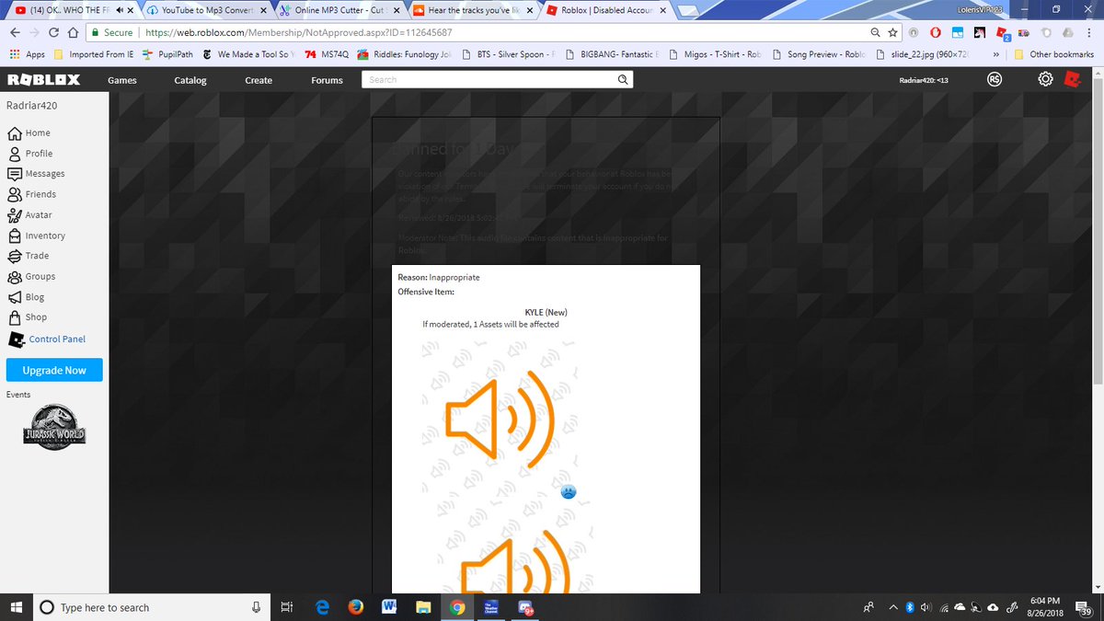Open Profile in the sidebar
Image resolution: width=1104 pixels, height=621 pixels.
click(30, 154)
